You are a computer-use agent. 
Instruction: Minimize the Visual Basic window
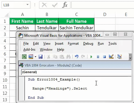(x=107, y=35)
